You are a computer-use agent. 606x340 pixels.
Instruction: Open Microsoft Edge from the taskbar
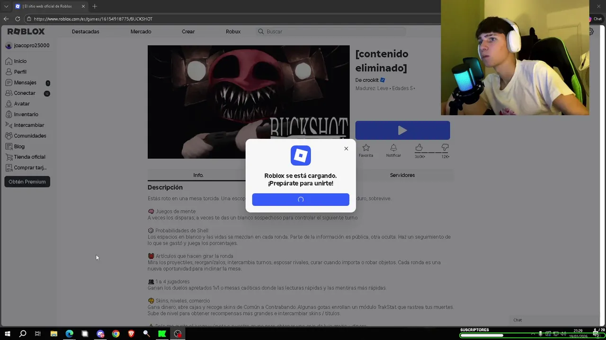click(70, 334)
